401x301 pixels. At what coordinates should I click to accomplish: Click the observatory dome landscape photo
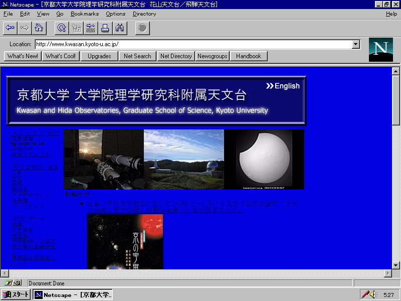click(184, 160)
